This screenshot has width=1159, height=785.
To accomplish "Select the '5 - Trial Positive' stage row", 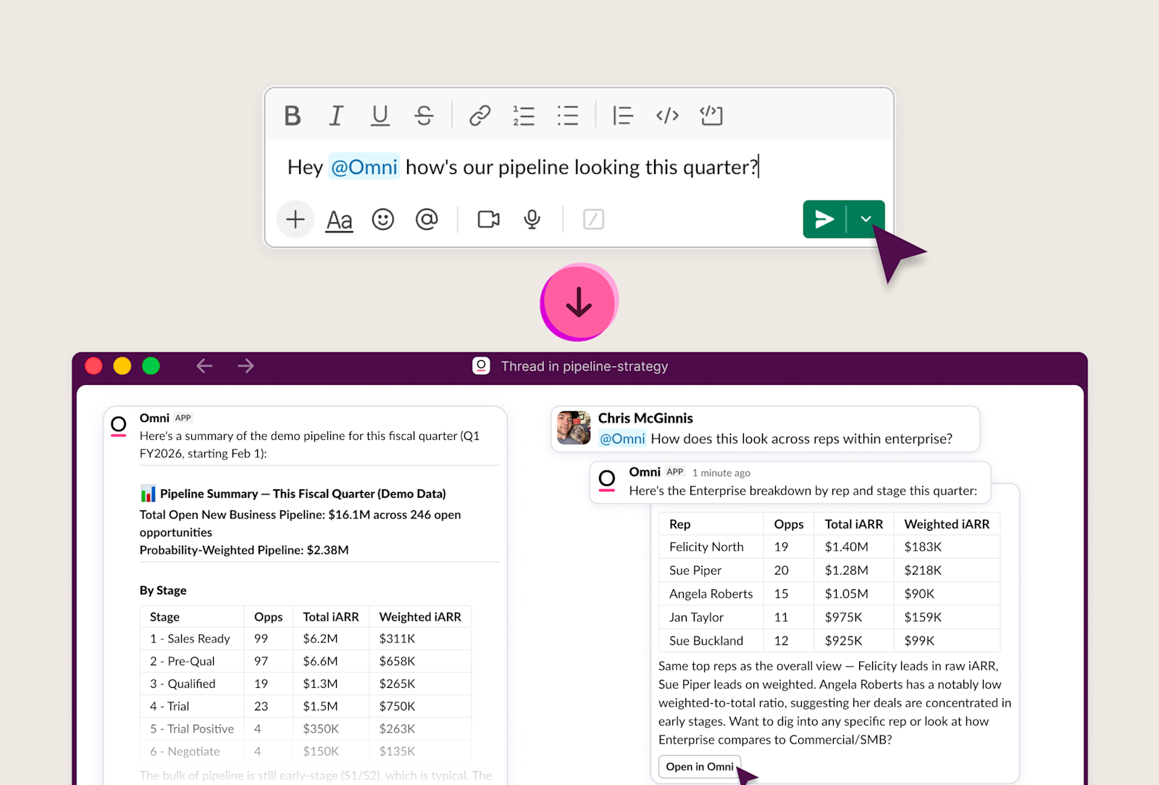I will (306, 728).
